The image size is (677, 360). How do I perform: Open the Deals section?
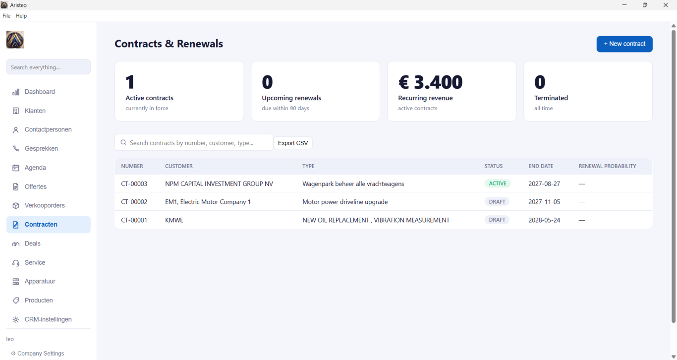(49, 243)
